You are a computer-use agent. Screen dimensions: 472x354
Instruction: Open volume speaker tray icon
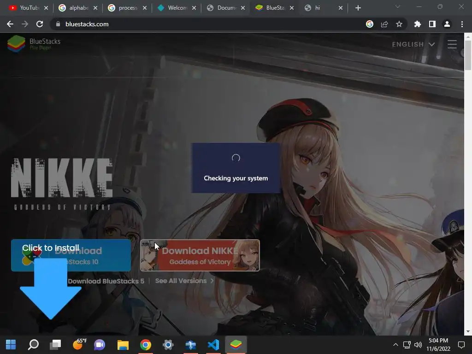click(418, 345)
